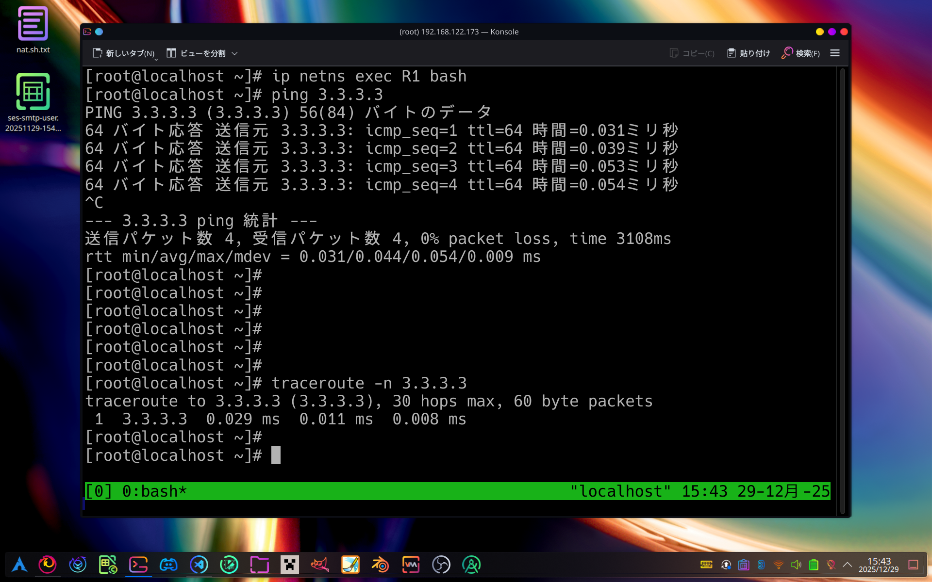Image resolution: width=932 pixels, height=582 pixels.
Task: Open a new tab with 新しいタブ(N)
Action: pos(124,53)
